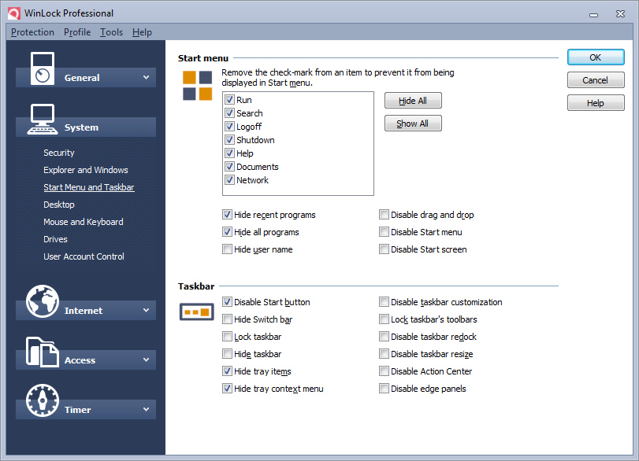Expand the General section chevron
Image resolution: width=639 pixels, height=461 pixels.
(146, 77)
